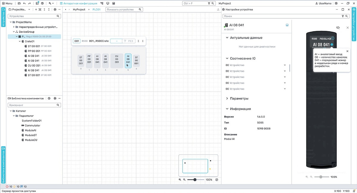Toggle the crossed-eye device image visibility

coord(338,28)
